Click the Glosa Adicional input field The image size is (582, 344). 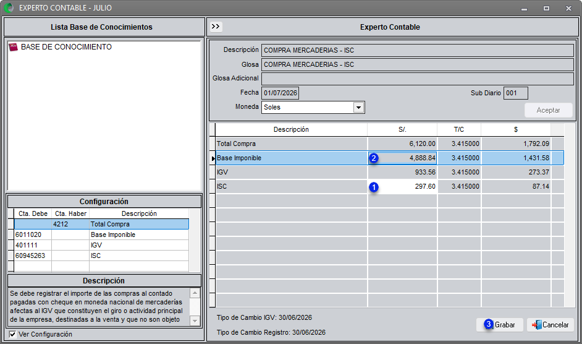pos(418,79)
